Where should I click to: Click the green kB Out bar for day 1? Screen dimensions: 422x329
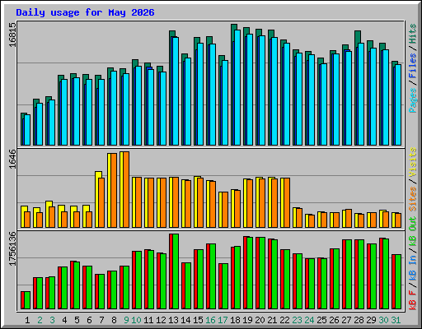(x=27, y=300)
